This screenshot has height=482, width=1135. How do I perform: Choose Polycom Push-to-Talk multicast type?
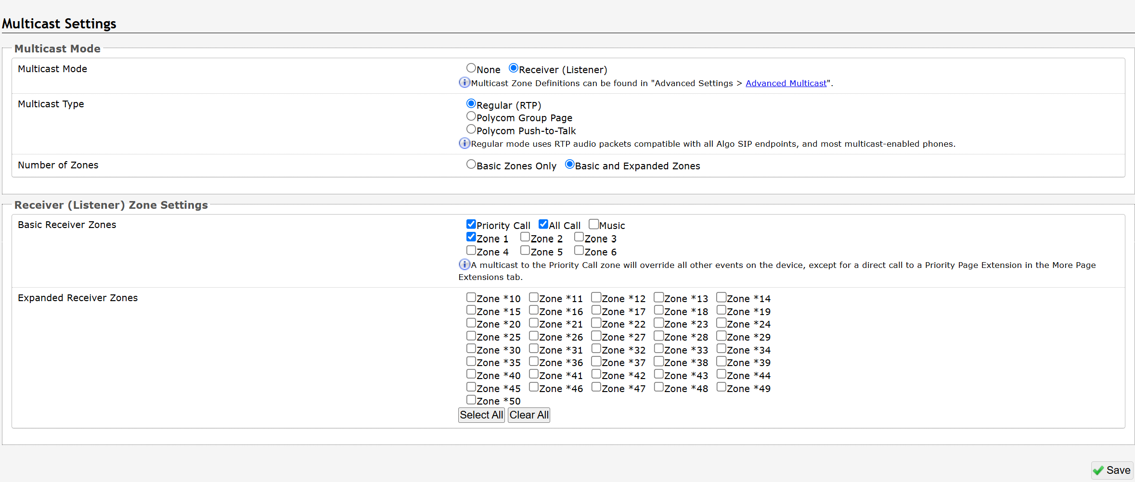point(471,129)
